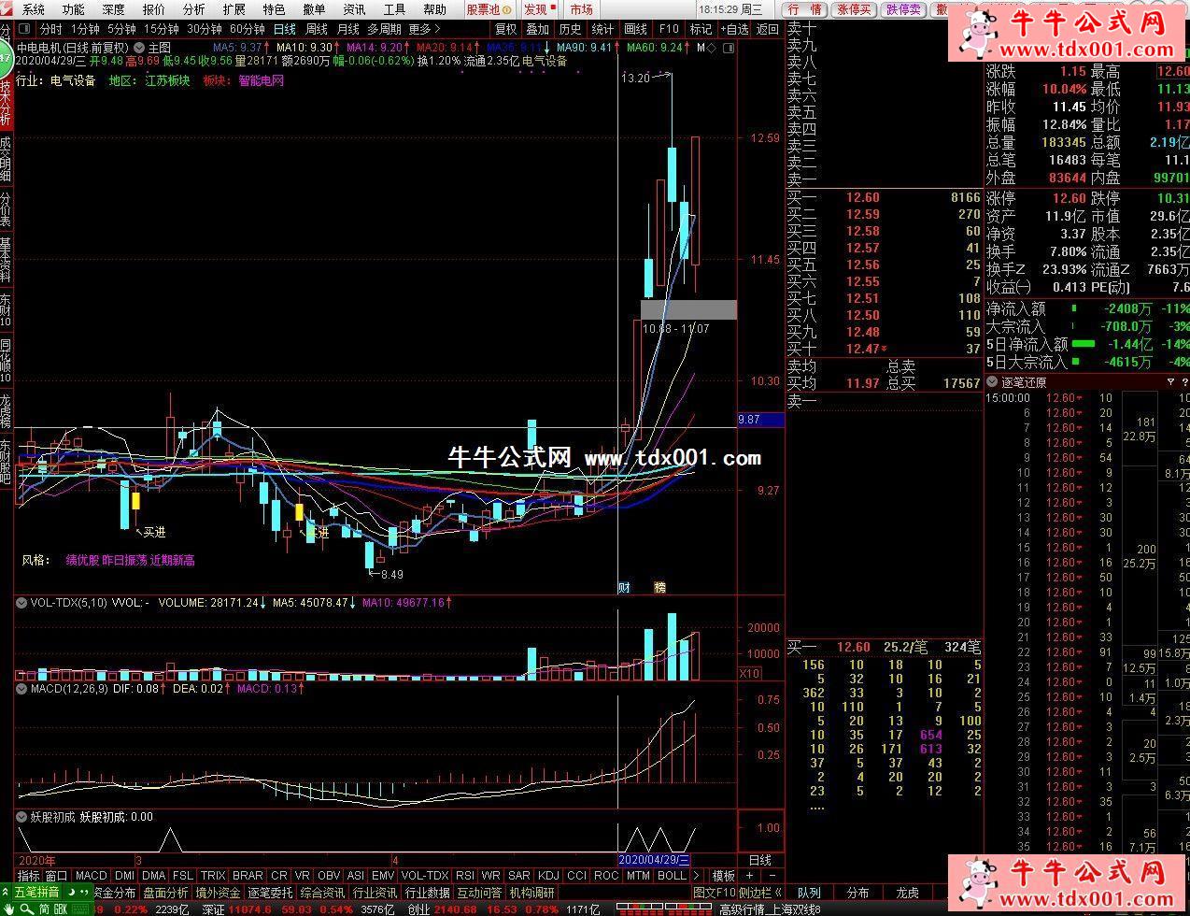Image resolution: width=1190 pixels, height=916 pixels.
Task: Select the 5分钟 period
Action: (x=121, y=29)
